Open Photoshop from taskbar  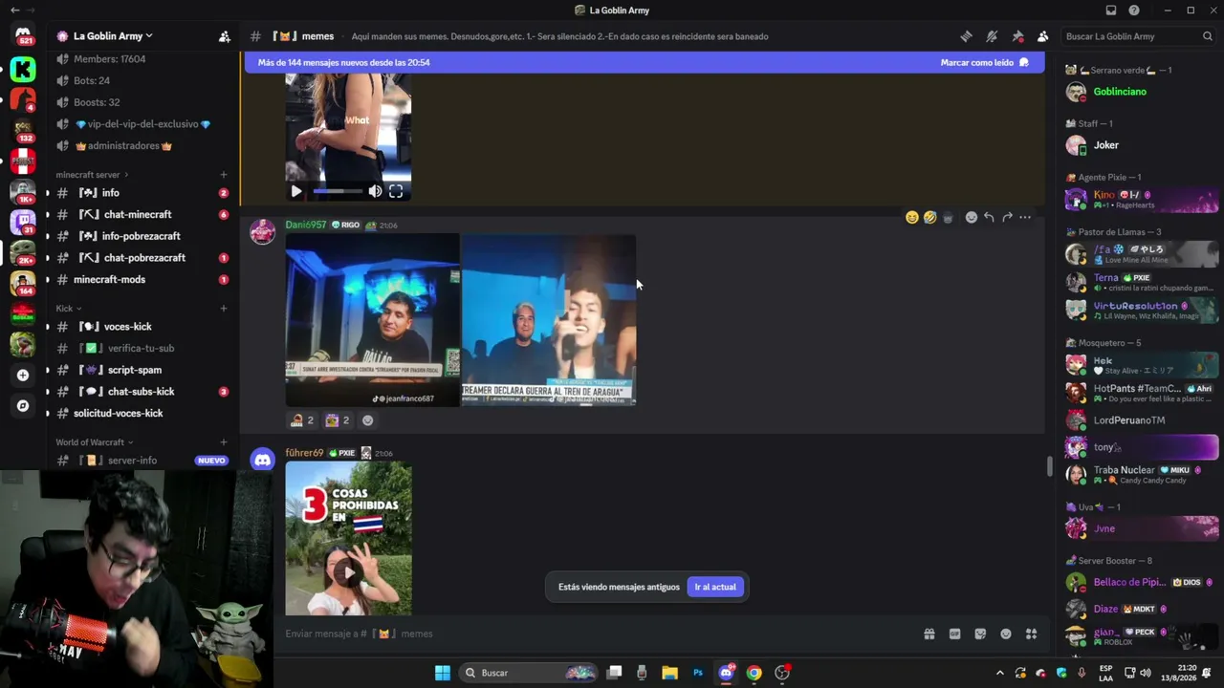698,673
